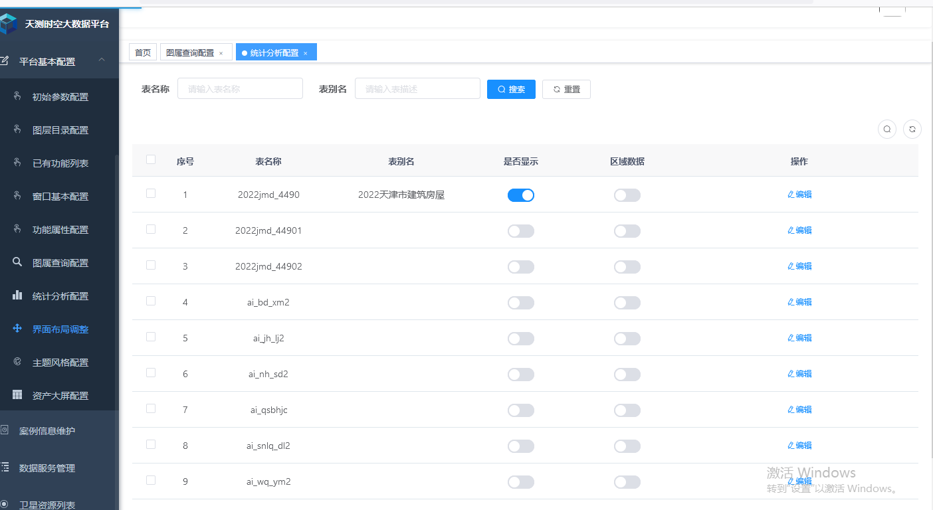Click the 搜索 search button

(511, 88)
